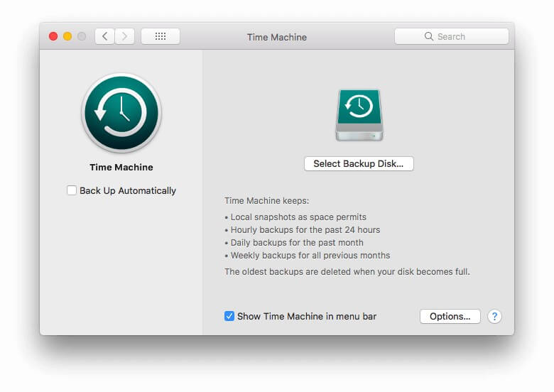Minimize window with the yellow button

pyautogui.click(x=67, y=36)
